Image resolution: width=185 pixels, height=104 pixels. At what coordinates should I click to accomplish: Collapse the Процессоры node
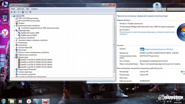click(14, 57)
